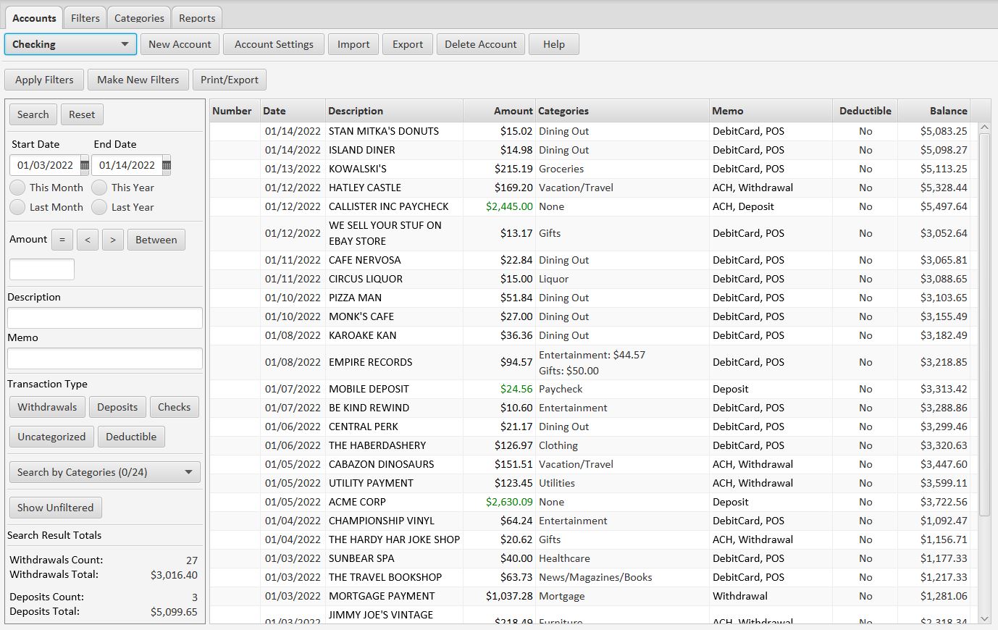Select the Last Month radio button
This screenshot has width=998, height=630.
(x=17, y=207)
